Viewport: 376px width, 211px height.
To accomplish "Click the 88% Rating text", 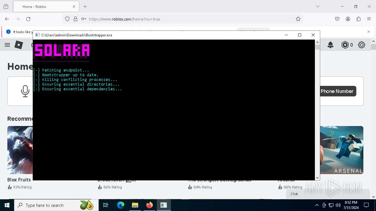I will coord(293,187).
